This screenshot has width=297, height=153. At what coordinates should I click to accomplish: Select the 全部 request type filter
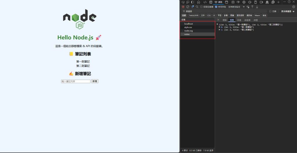pyautogui.click(x=184, y=15)
